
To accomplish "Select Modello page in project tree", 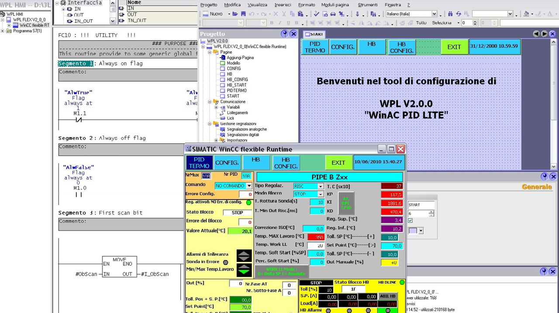I will click(233, 63).
